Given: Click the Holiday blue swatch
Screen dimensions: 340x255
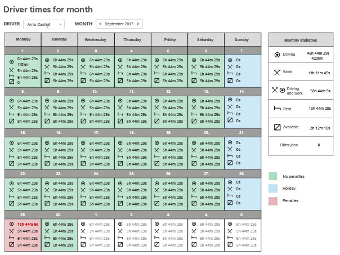Looking at the screenshot, I should 273,188.
